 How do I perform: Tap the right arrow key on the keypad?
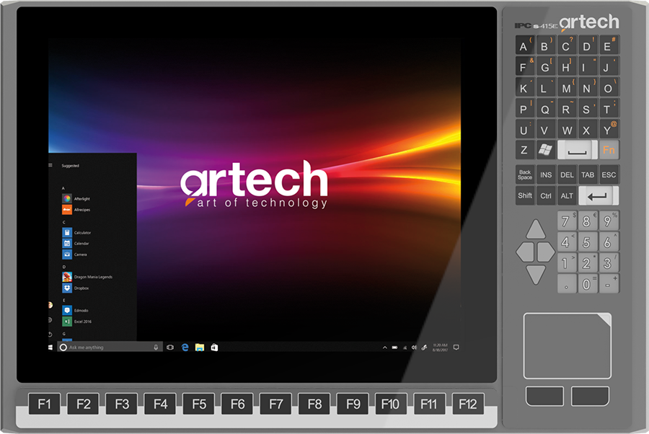[x=546, y=252]
